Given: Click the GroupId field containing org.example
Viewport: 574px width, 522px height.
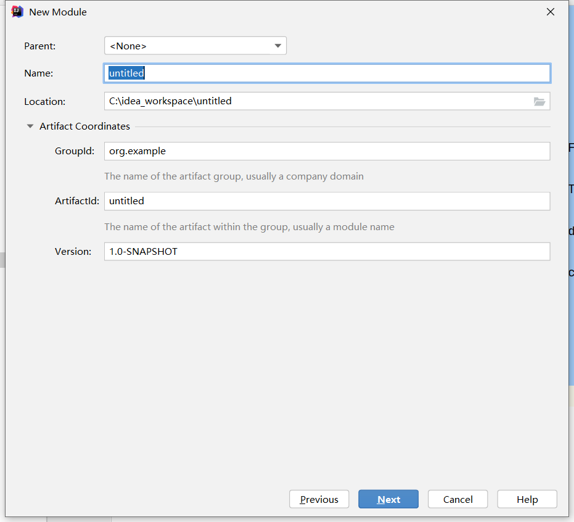Looking at the screenshot, I should point(327,151).
